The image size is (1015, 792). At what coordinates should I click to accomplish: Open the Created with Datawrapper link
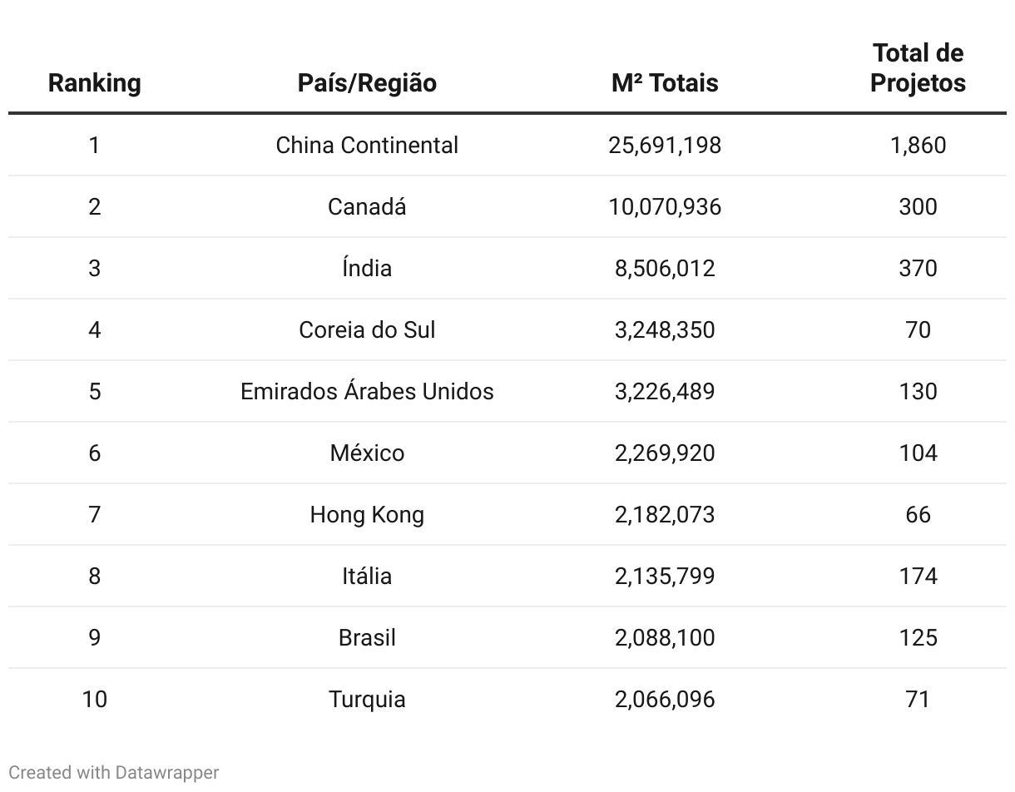(114, 772)
